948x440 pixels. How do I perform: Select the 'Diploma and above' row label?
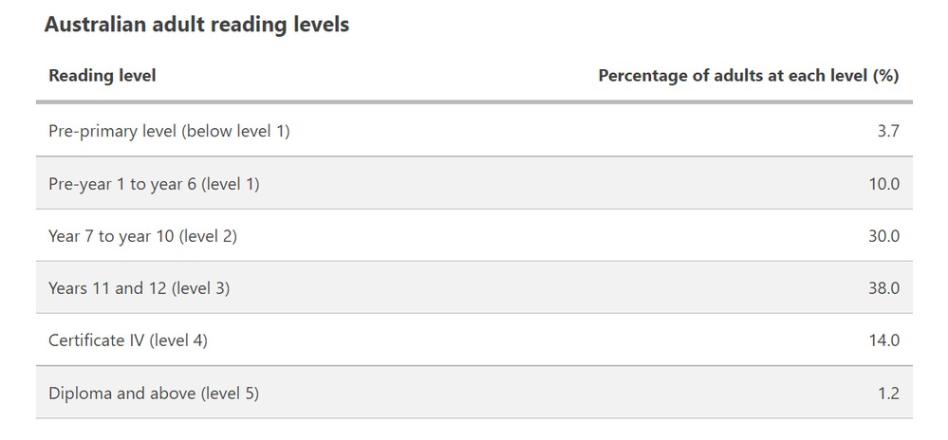click(121, 393)
